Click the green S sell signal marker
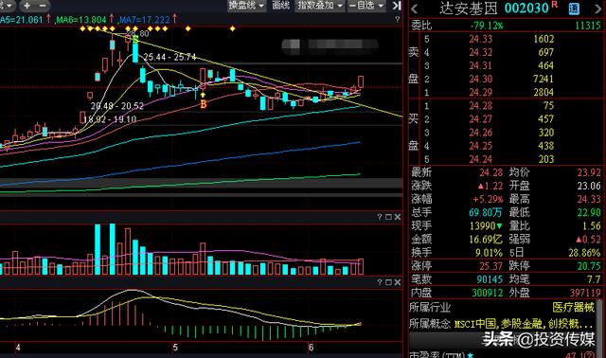Screen dimensions: 606x358 135,40
